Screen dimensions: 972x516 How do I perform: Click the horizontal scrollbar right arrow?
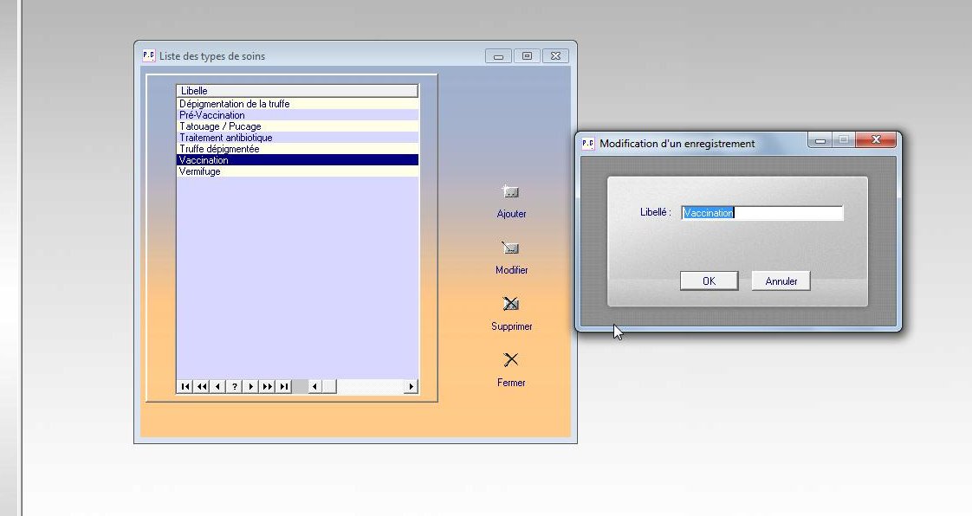411,387
